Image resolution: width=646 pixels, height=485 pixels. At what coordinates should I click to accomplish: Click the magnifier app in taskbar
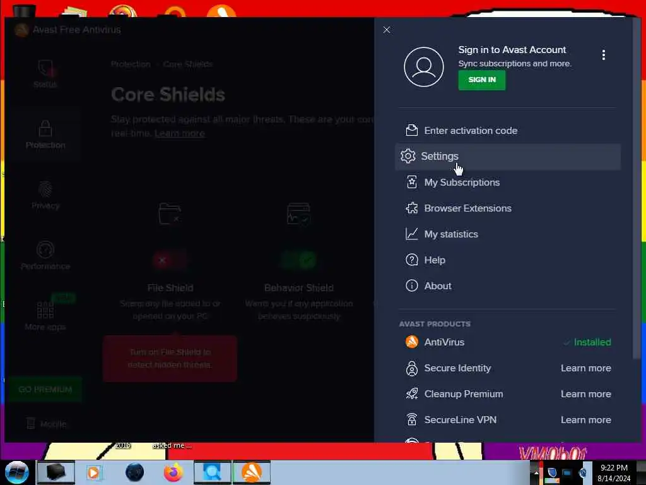coord(213,472)
